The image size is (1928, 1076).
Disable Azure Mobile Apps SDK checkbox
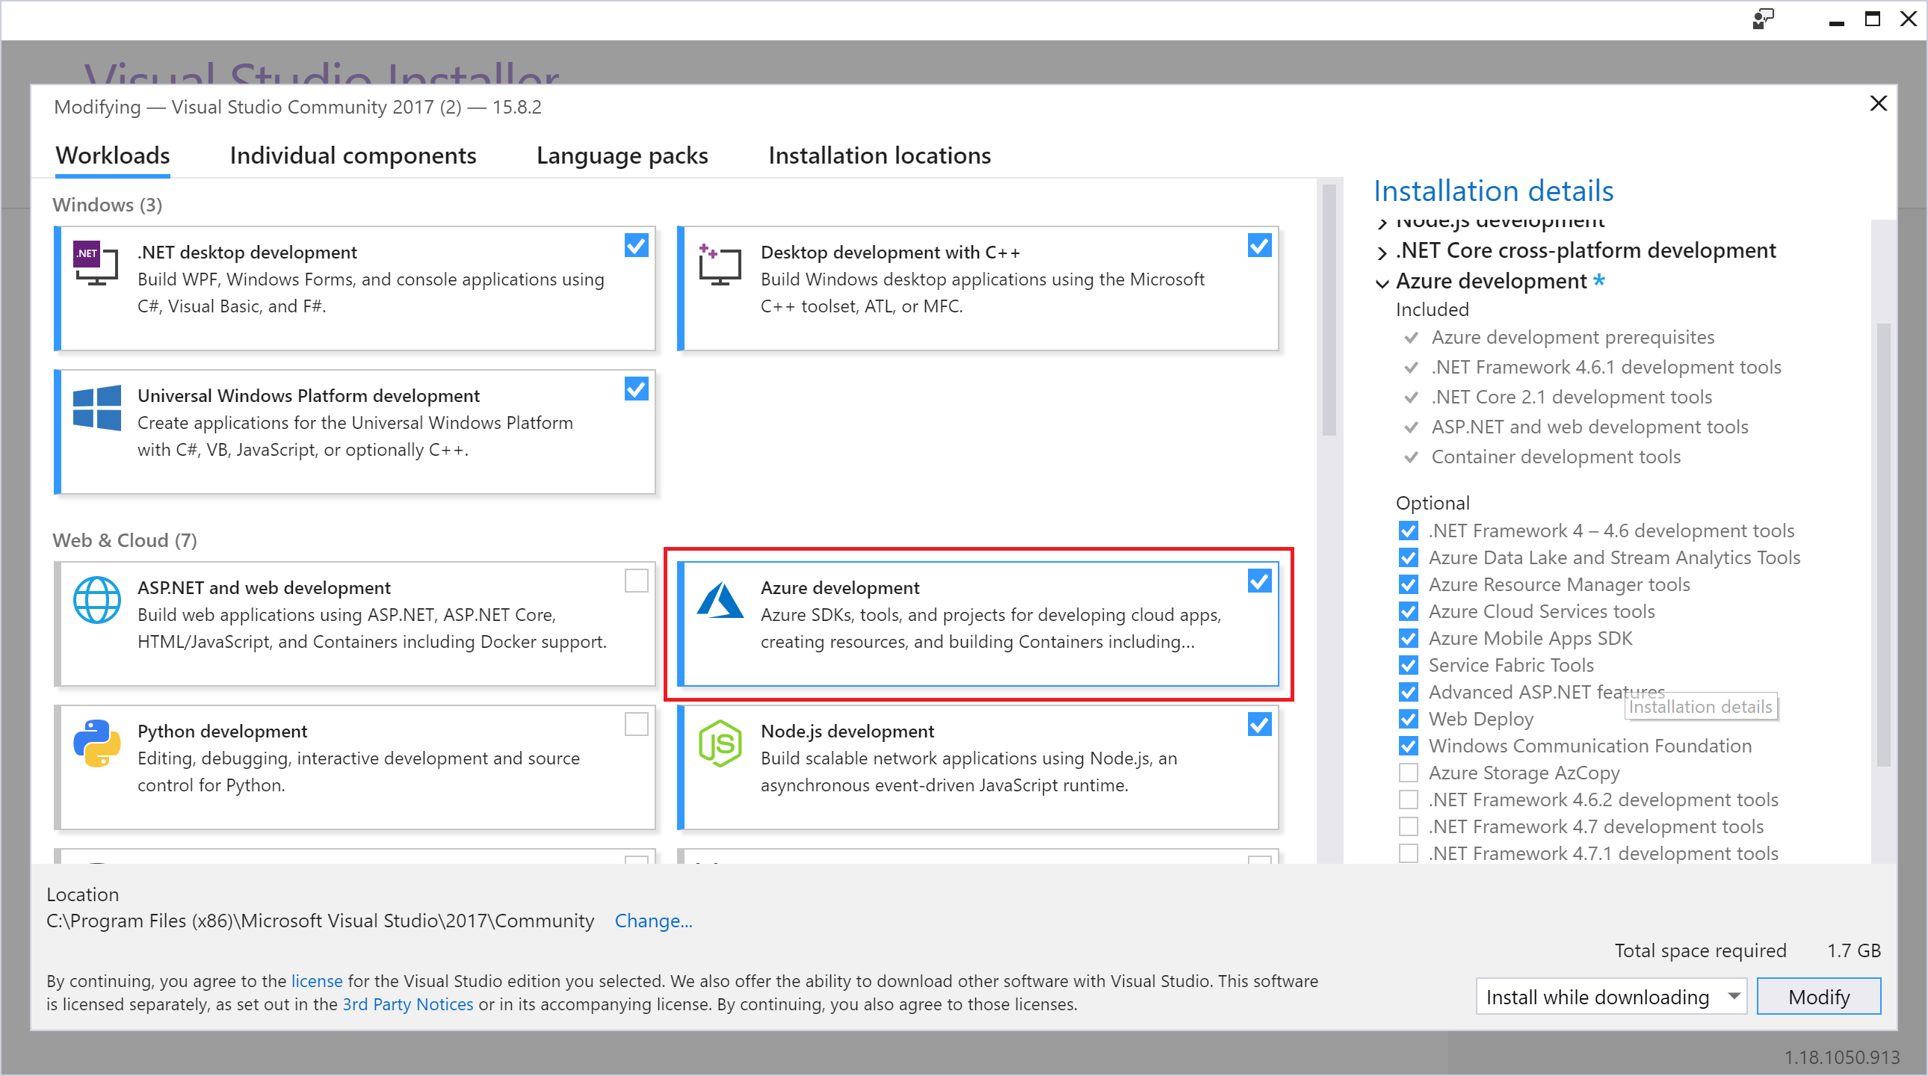coord(1409,637)
